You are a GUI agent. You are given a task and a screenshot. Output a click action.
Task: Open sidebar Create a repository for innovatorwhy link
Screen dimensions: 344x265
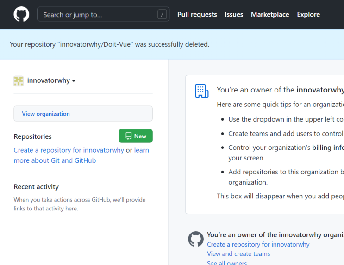tap(69, 150)
